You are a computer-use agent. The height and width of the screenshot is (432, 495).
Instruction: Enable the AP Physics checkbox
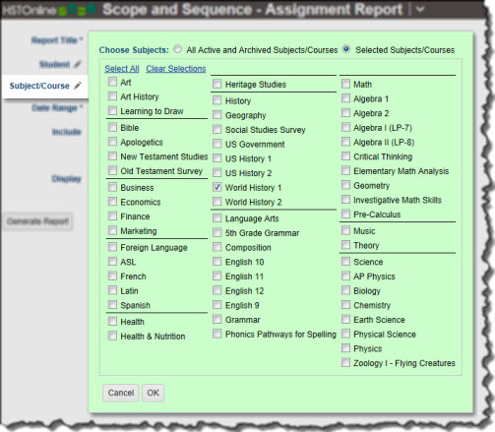(x=345, y=276)
